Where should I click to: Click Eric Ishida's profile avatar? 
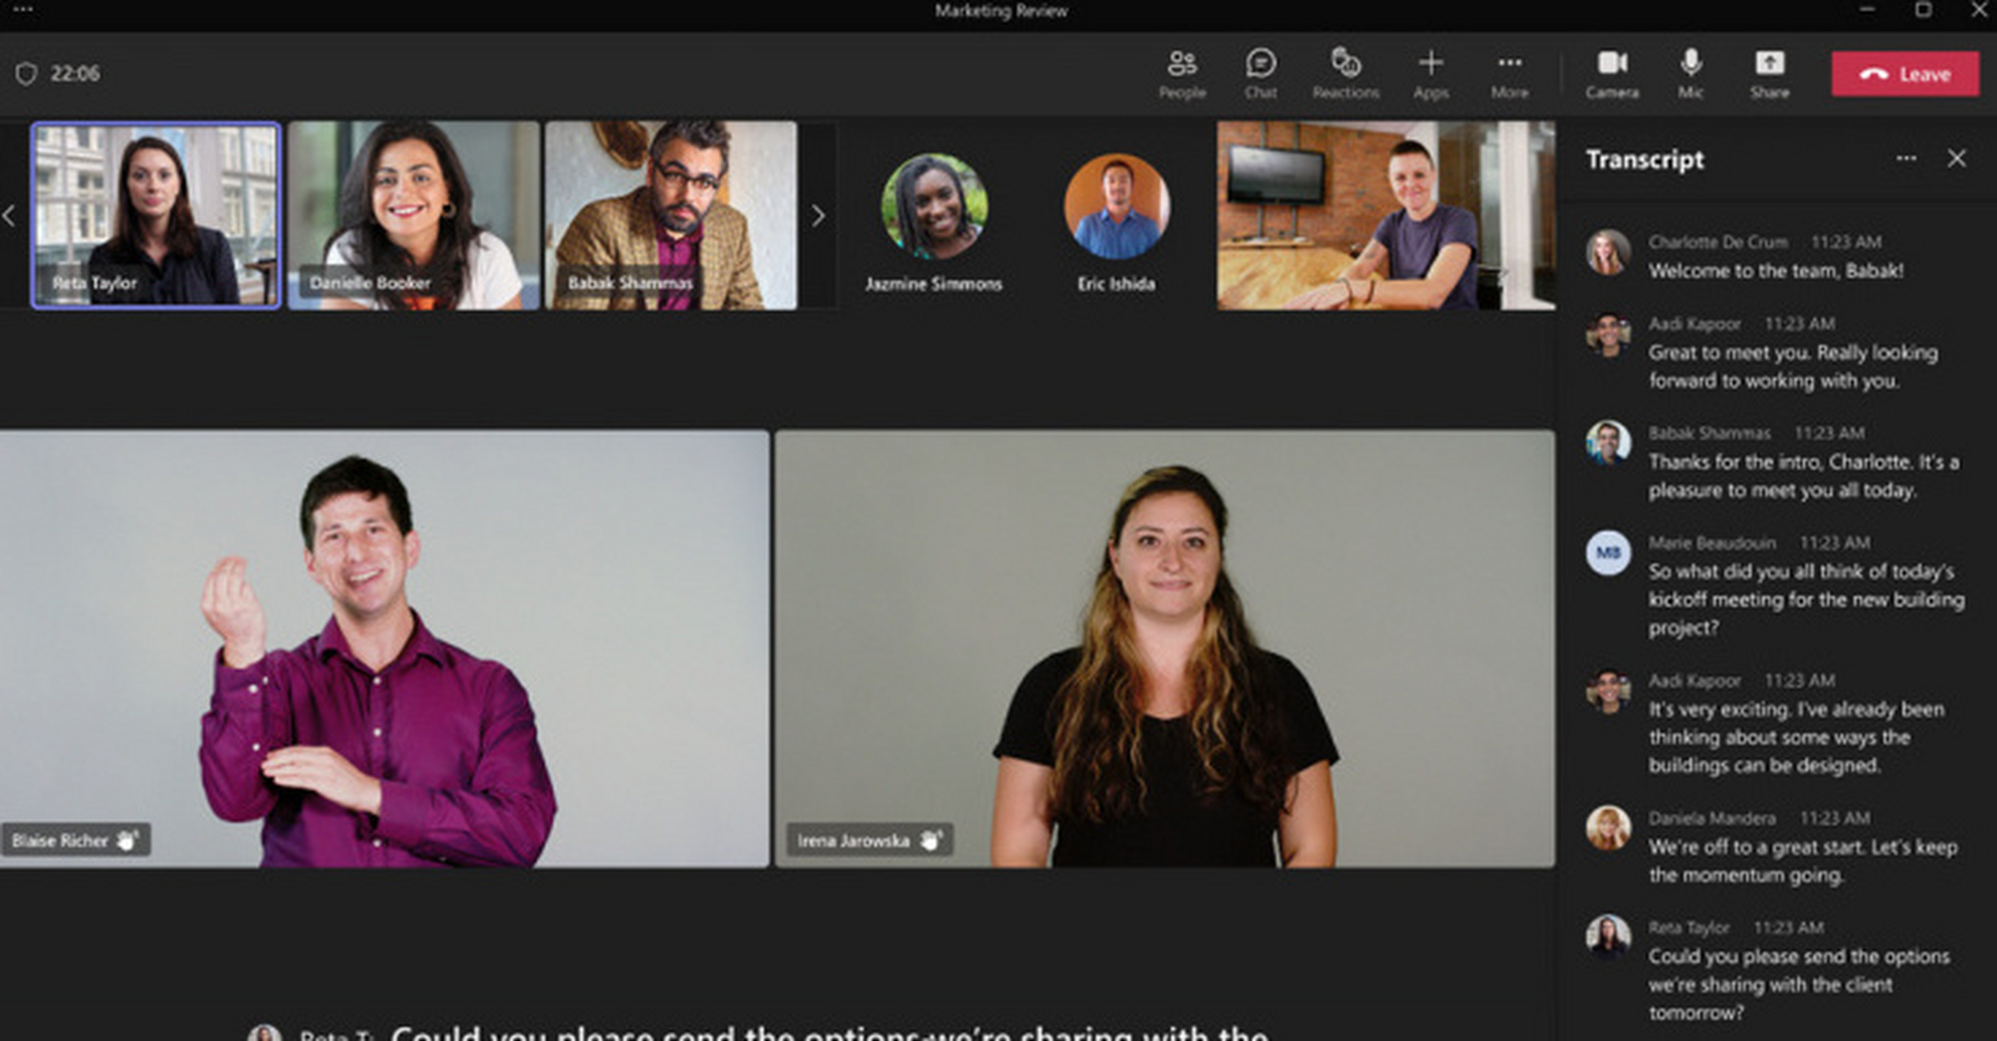[1116, 207]
